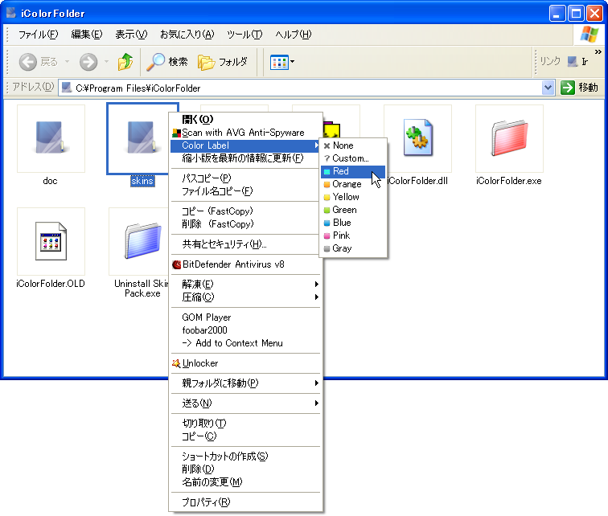
Task: Click the Links bar Ir shortcut icon
Action: pos(577,61)
